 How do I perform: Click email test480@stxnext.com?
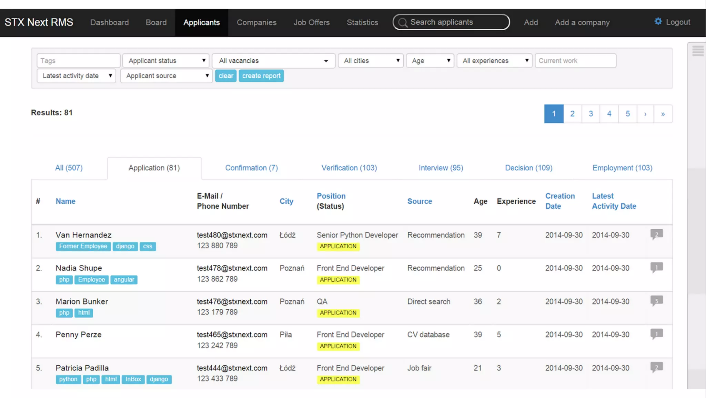pyautogui.click(x=232, y=235)
